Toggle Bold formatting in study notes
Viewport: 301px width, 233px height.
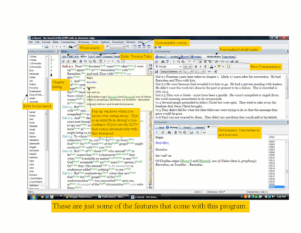click(196, 66)
